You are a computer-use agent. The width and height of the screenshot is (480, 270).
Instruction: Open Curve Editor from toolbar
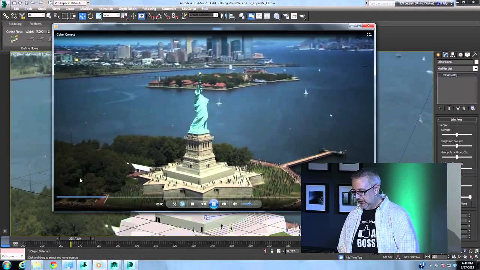coord(259,16)
